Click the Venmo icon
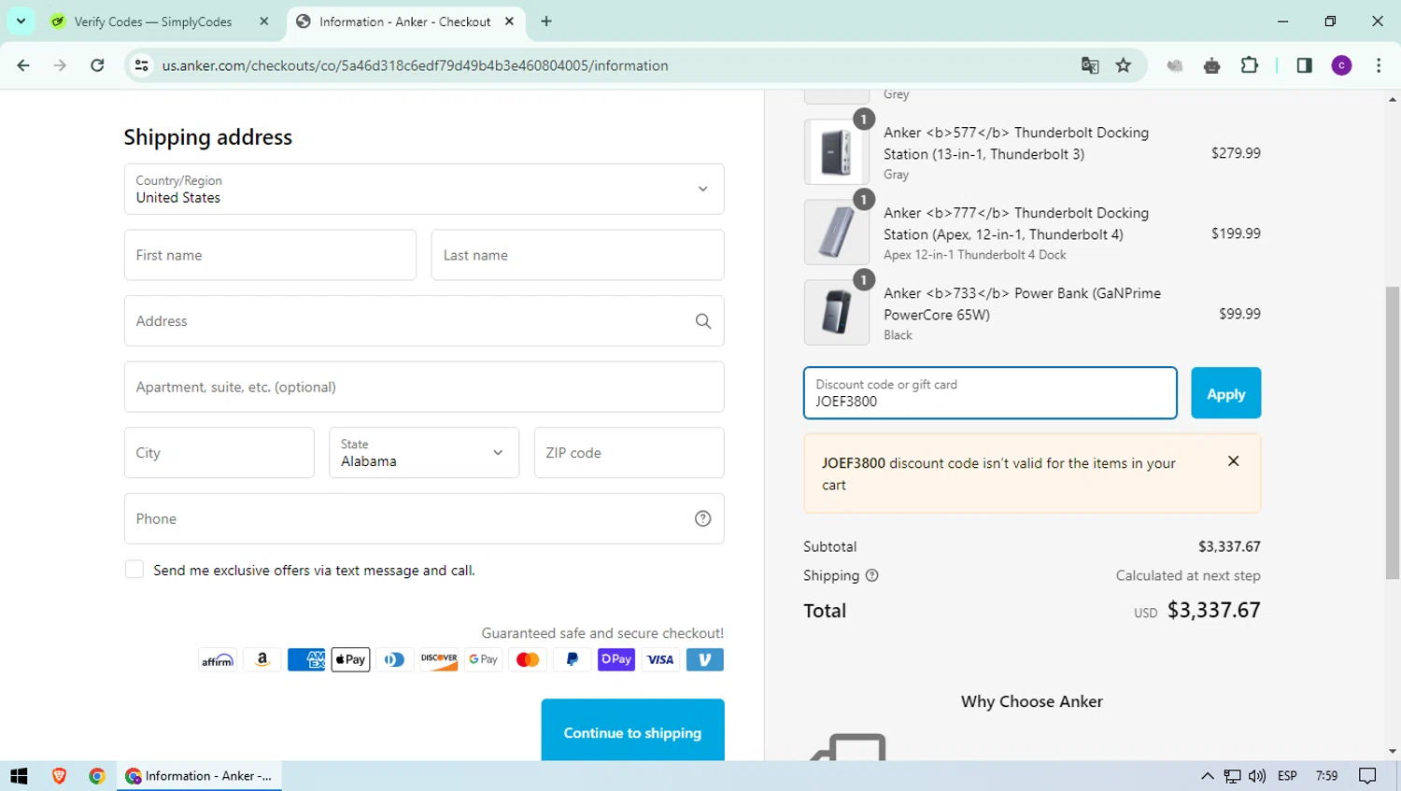Screen dimensions: 1401x791 tap(705, 659)
